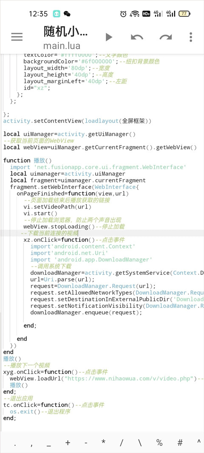Place cursor on webView.stopLoading() line

click(59, 227)
